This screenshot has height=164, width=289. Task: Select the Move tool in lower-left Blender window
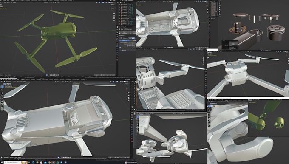2,93
